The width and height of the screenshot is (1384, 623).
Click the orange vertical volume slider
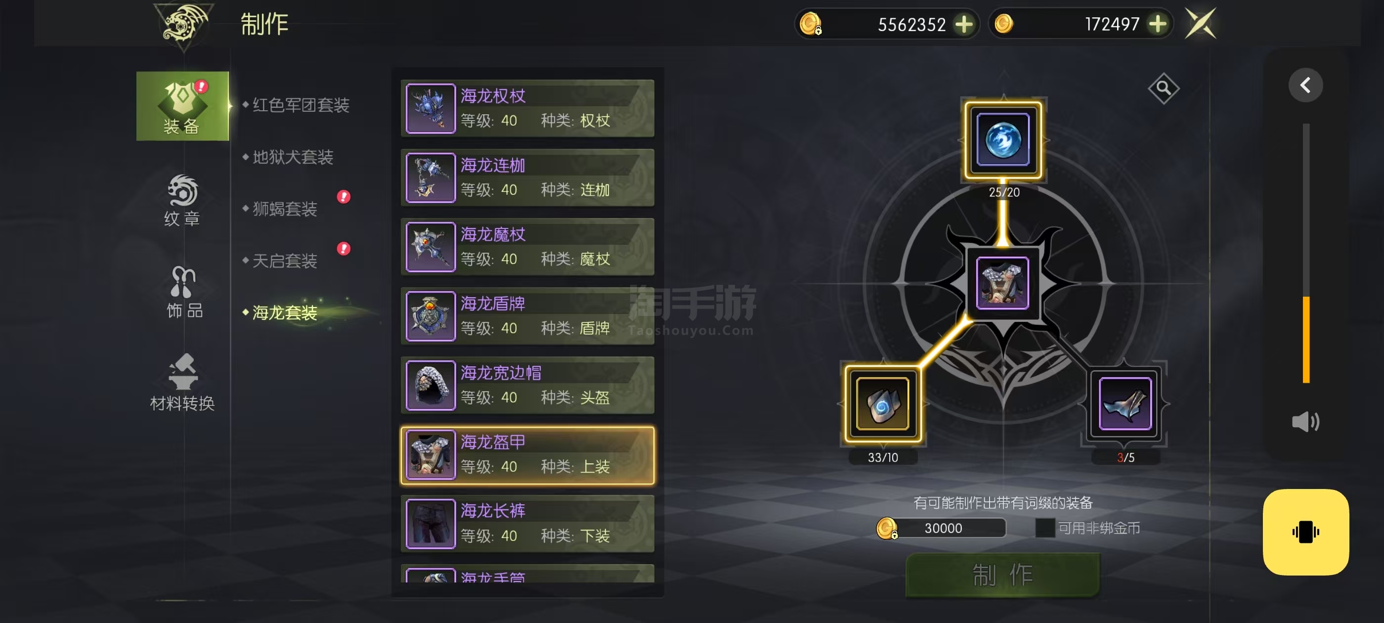pos(1305,340)
